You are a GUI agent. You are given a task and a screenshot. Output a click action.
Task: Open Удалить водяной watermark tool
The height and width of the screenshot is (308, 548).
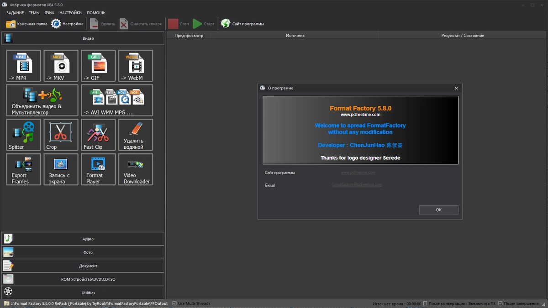click(136, 135)
